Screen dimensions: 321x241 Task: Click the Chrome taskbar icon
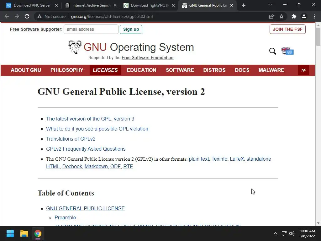click(x=38, y=233)
